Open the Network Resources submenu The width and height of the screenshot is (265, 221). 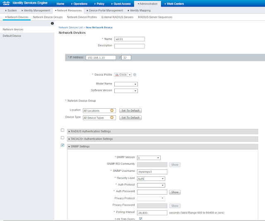click(68, 10)
